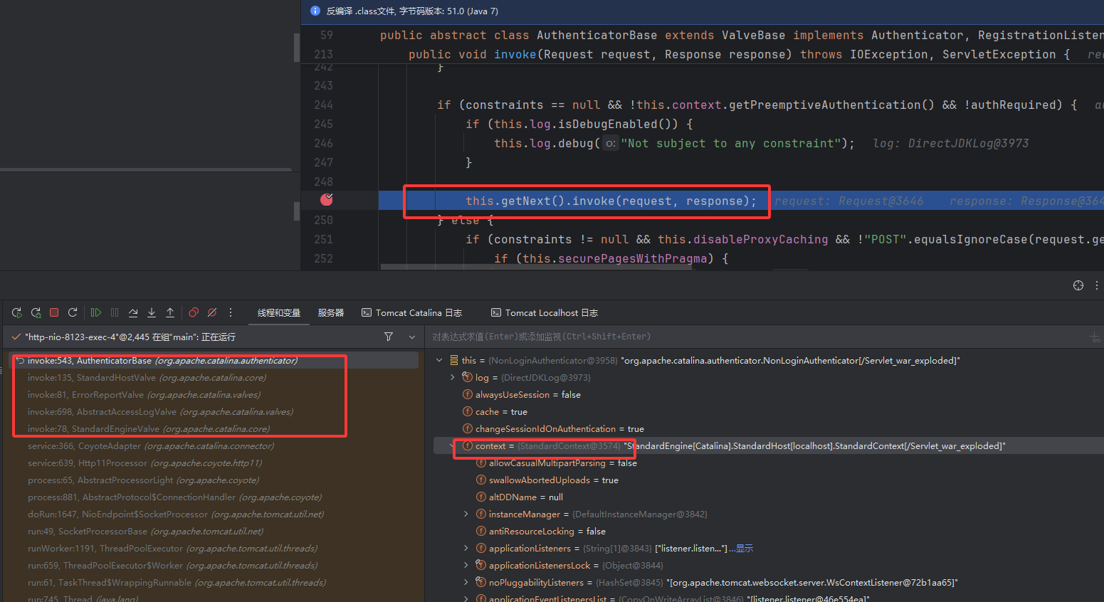Viewport: 1104px width, 602px height.
Task: Switch to the Tomcat Catalina log tab
Action: click(412, 313)
